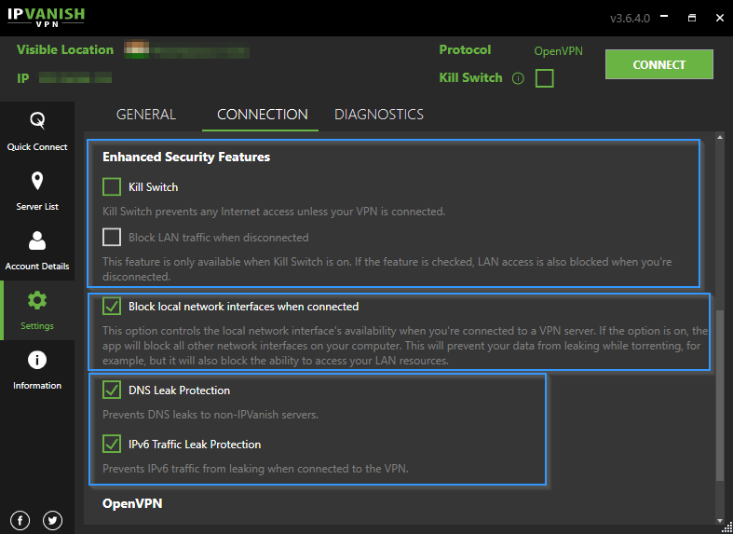Click the vertical scrollbar thumb

[720, 395]
